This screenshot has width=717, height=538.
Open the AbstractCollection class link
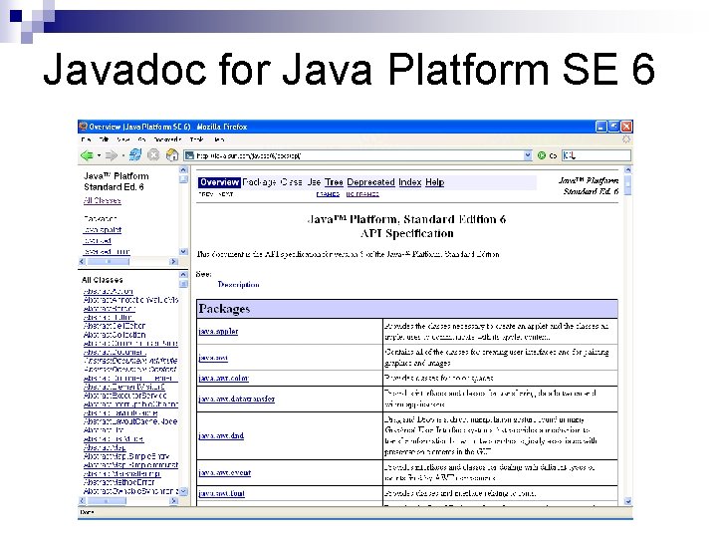pyautogui.click(x=115, y=335)
